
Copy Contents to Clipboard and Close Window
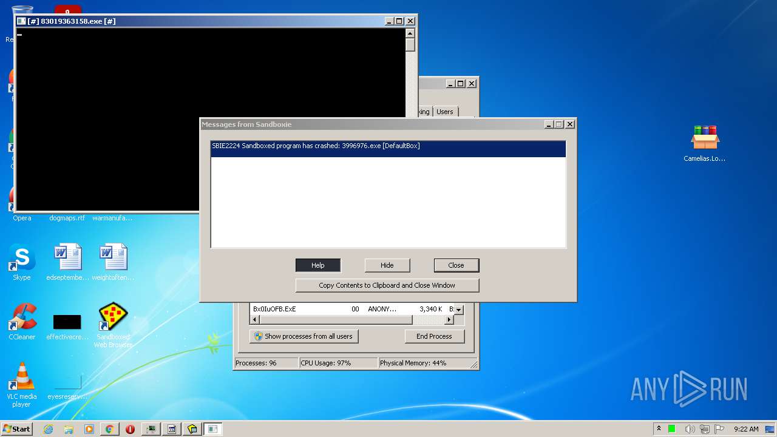[x=387, y=285]
